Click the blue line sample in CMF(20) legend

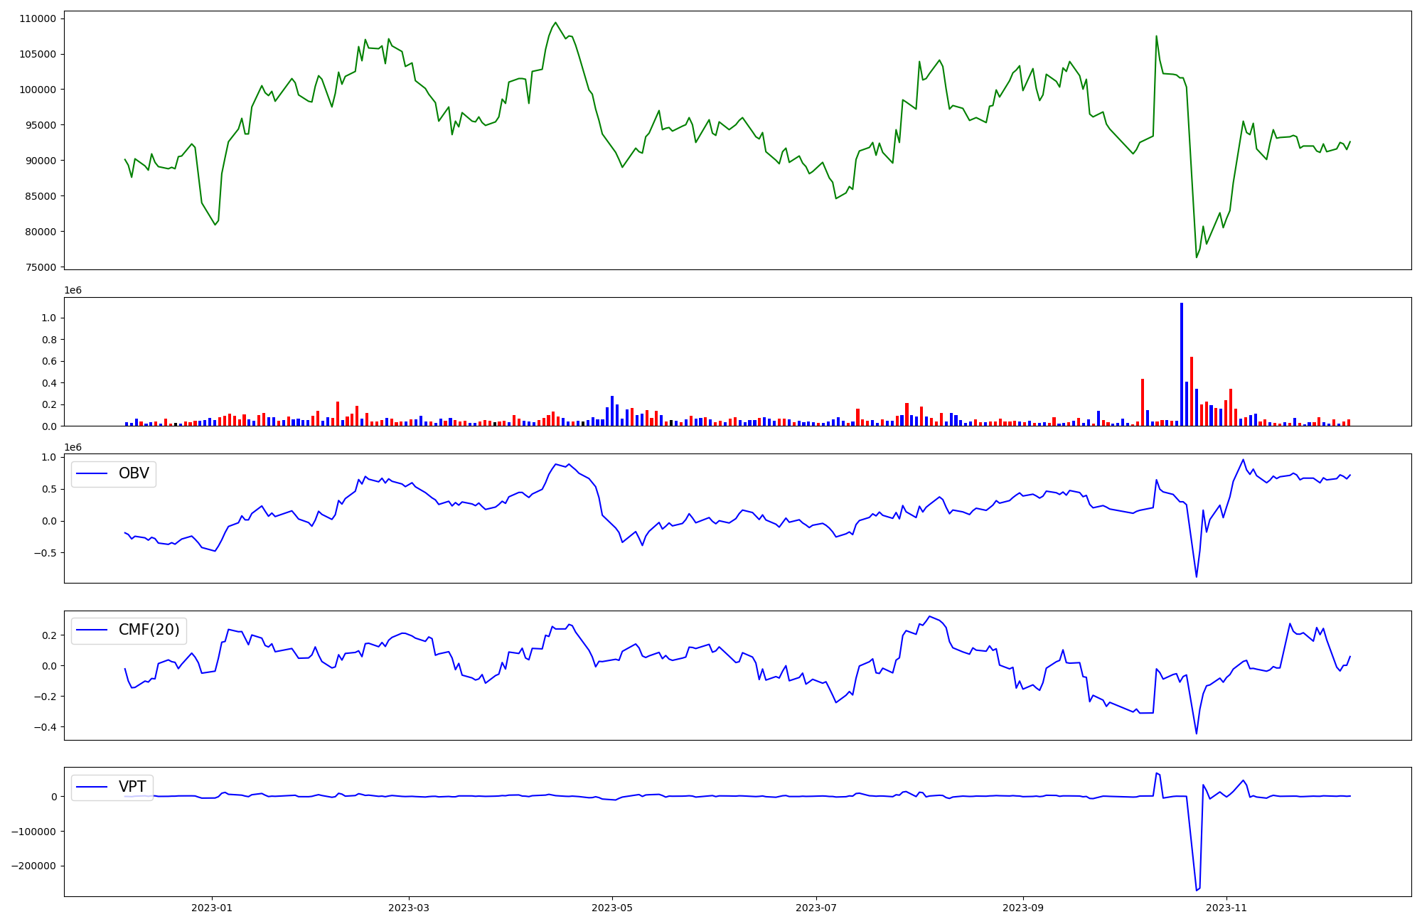[92, 630]
